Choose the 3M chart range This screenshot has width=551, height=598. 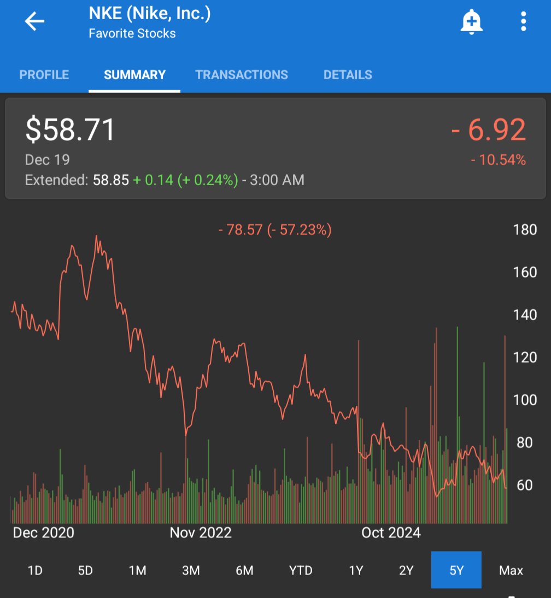click(x=191, y=570)
